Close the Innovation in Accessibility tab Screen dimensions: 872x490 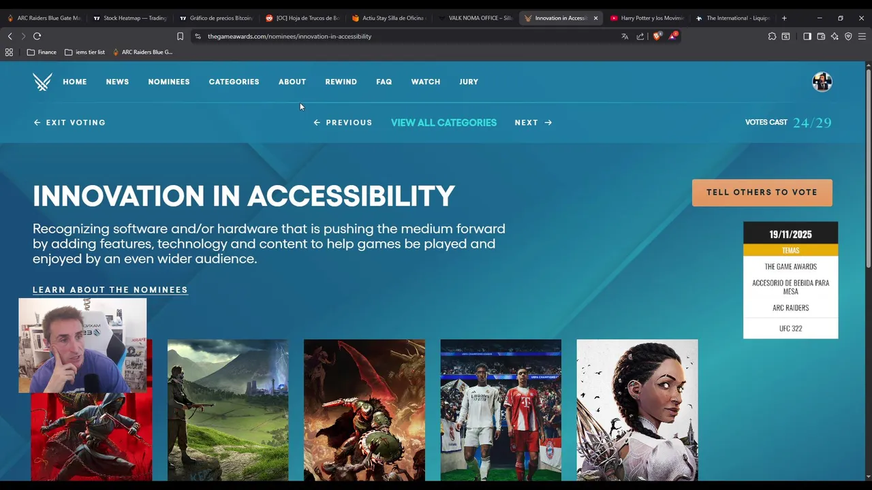click(x=595, y=18)
